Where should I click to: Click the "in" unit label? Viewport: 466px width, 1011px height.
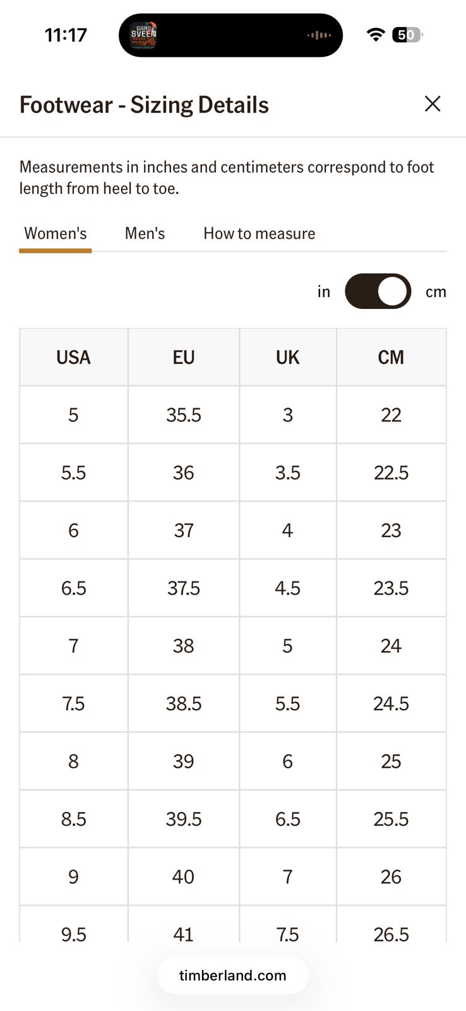(x=324, y=291)
